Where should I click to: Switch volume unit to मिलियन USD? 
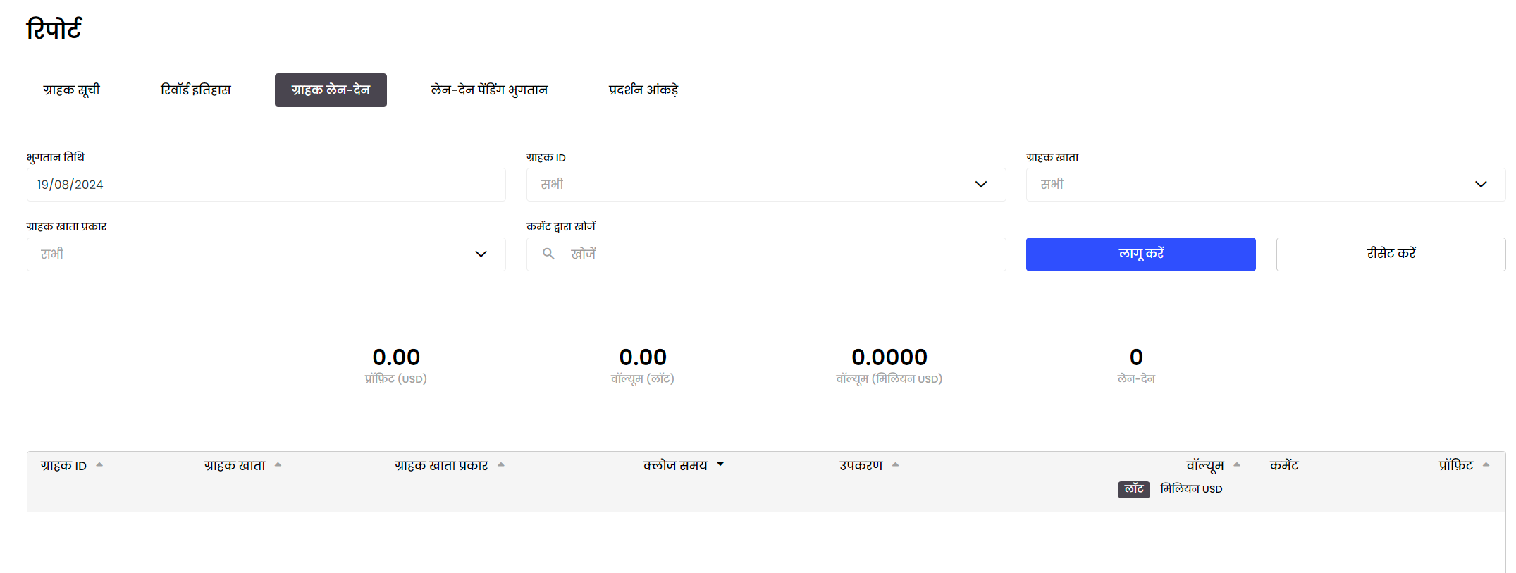1191,489
